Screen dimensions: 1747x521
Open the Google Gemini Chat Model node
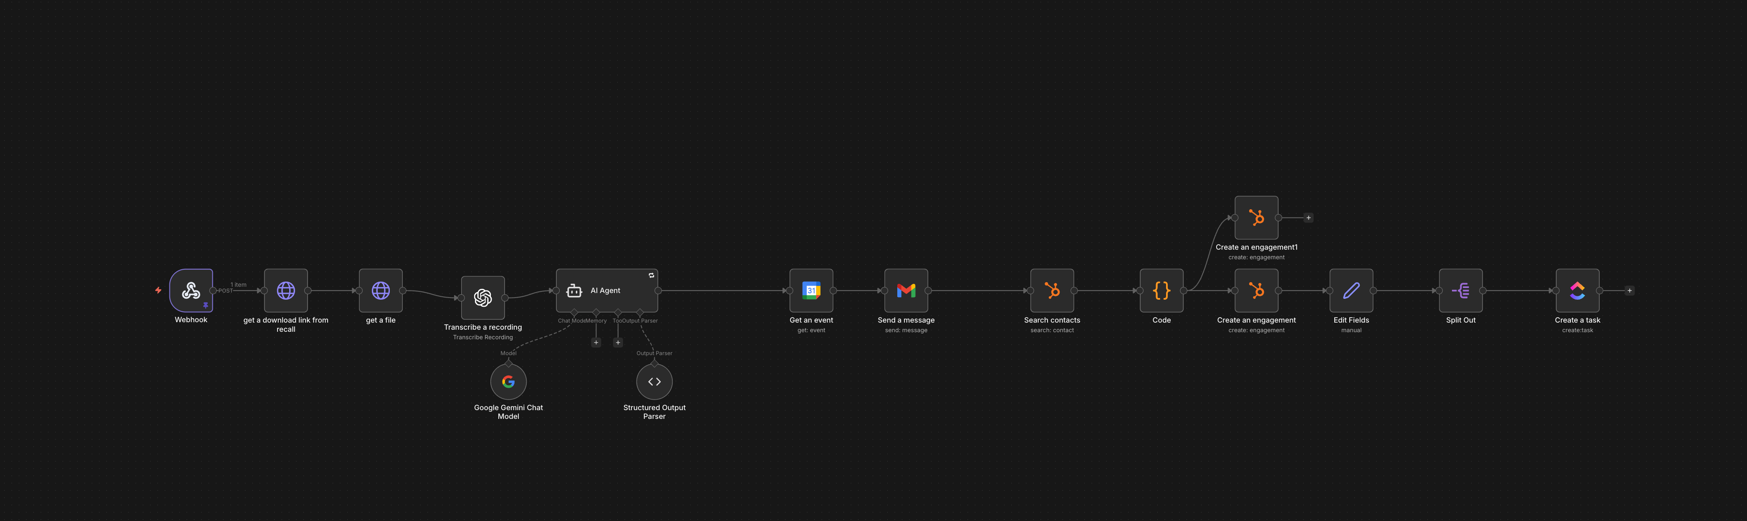509,381
